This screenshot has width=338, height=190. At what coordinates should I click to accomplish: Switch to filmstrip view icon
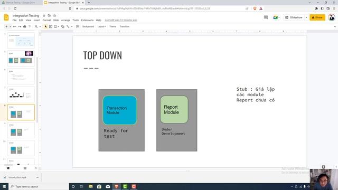point(8,168)
